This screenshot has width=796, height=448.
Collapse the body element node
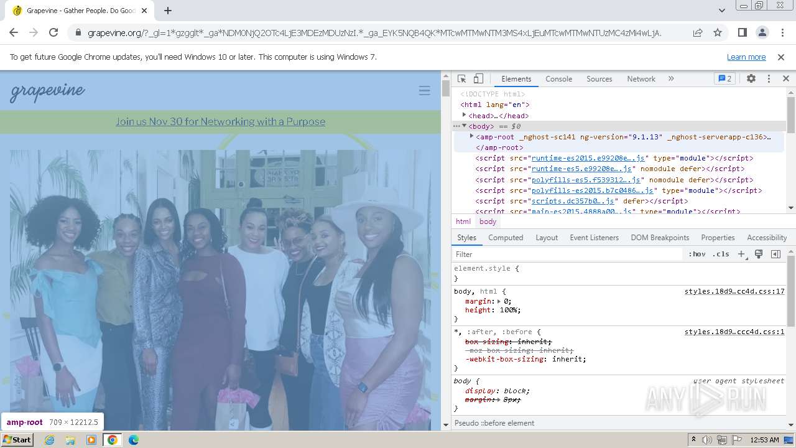tap(464, 126)
